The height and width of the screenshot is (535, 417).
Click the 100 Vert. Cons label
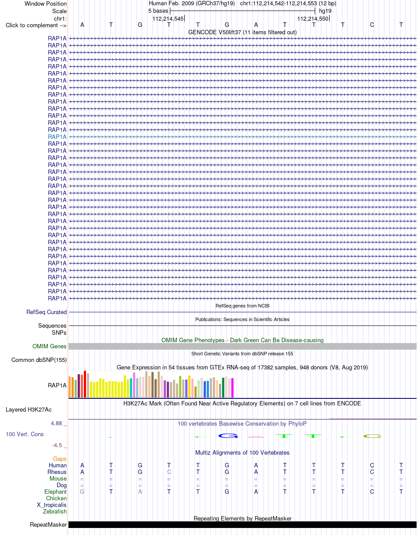coord(25,434)
